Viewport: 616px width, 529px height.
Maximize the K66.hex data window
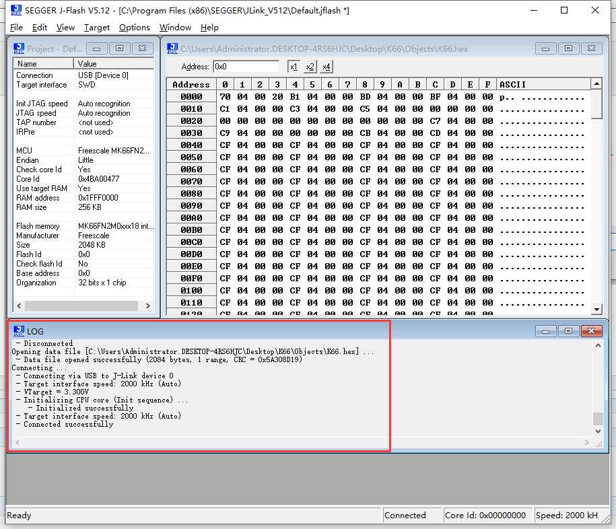pyautogui.click(x=568, y=48)
